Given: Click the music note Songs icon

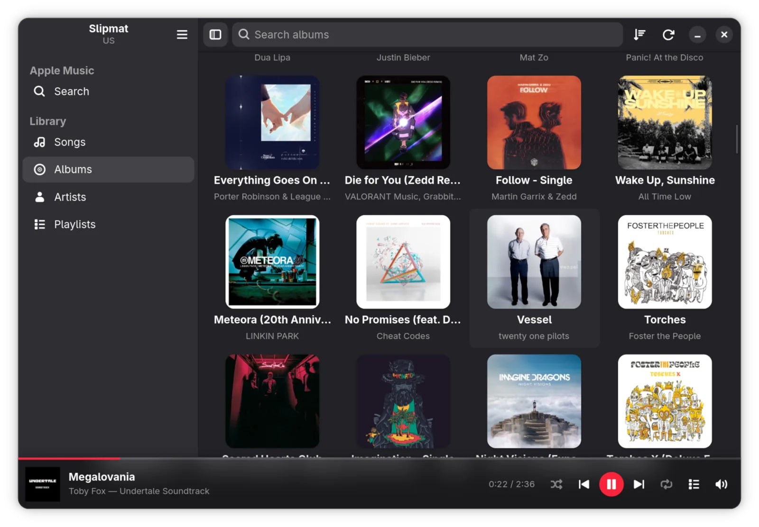Looking at the screenshot, I should pos(40,142).
